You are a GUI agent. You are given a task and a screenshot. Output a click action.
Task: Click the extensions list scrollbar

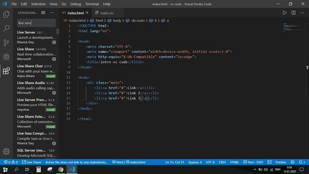(x=57, y=31)
